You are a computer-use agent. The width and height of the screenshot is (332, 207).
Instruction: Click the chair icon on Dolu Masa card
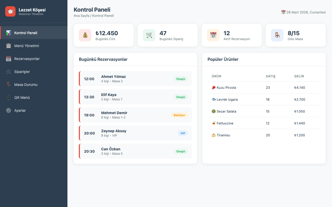click(277, 35)
